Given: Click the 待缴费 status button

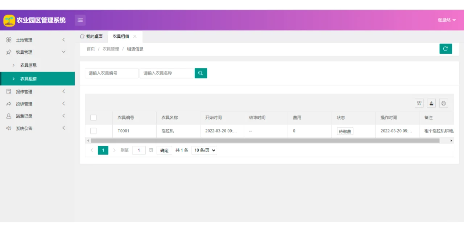Looking at the screenshot, I should click(345, 131).
